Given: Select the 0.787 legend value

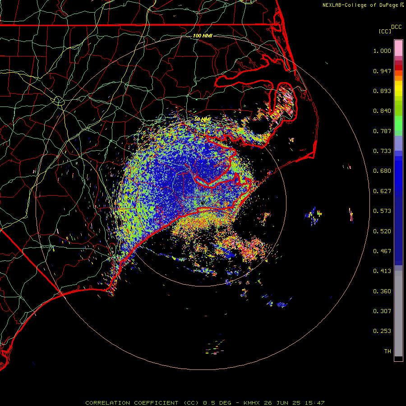Looking at the screenshot, I should coord(382,131).
